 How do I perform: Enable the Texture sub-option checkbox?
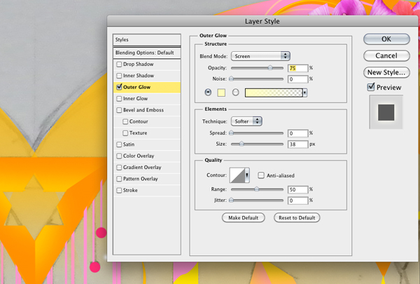[x=125, y=133]
